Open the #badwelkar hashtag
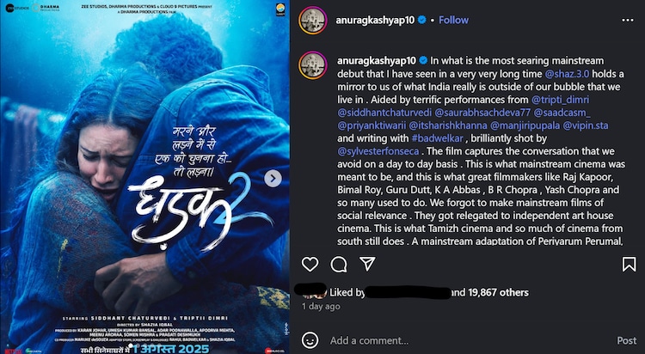This screenshot has width=645, height=354. coord(437,138)
